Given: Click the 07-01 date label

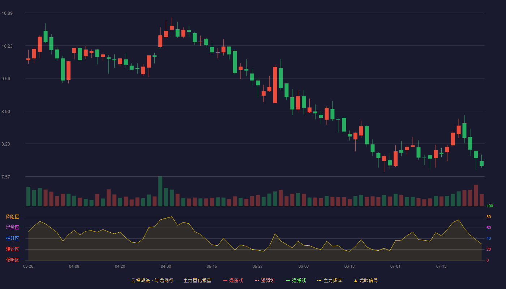Looking at the screenshot, I should [395, 266].
